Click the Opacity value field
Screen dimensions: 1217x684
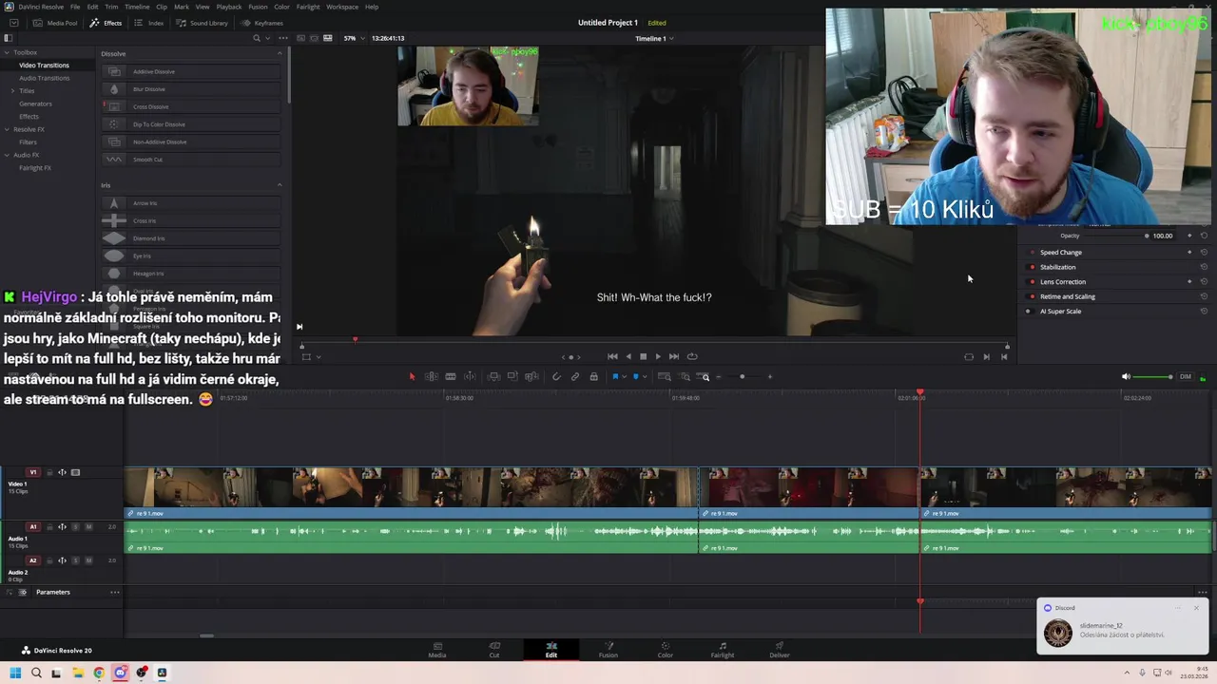coord(1163,236)
